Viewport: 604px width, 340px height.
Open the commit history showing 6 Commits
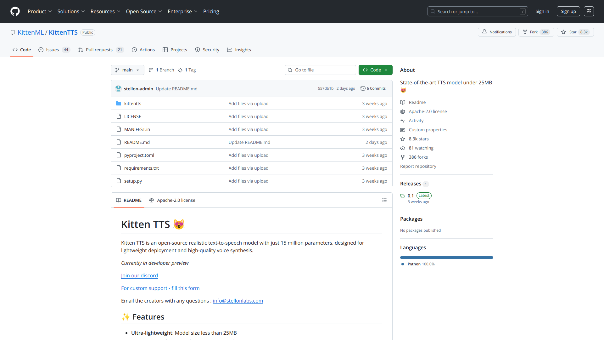pyautogui.click(x=373, y=88)
